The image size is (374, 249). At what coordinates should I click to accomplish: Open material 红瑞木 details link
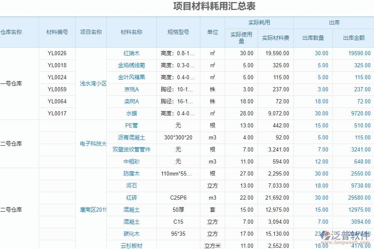(131, 53)
